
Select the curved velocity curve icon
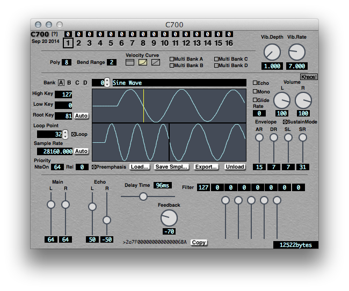(x=143, y=62)
